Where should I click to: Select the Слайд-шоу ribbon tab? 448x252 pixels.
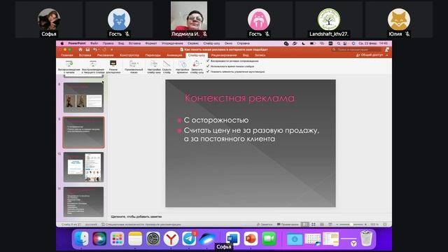pyautogui.click(x=197, y=55)
